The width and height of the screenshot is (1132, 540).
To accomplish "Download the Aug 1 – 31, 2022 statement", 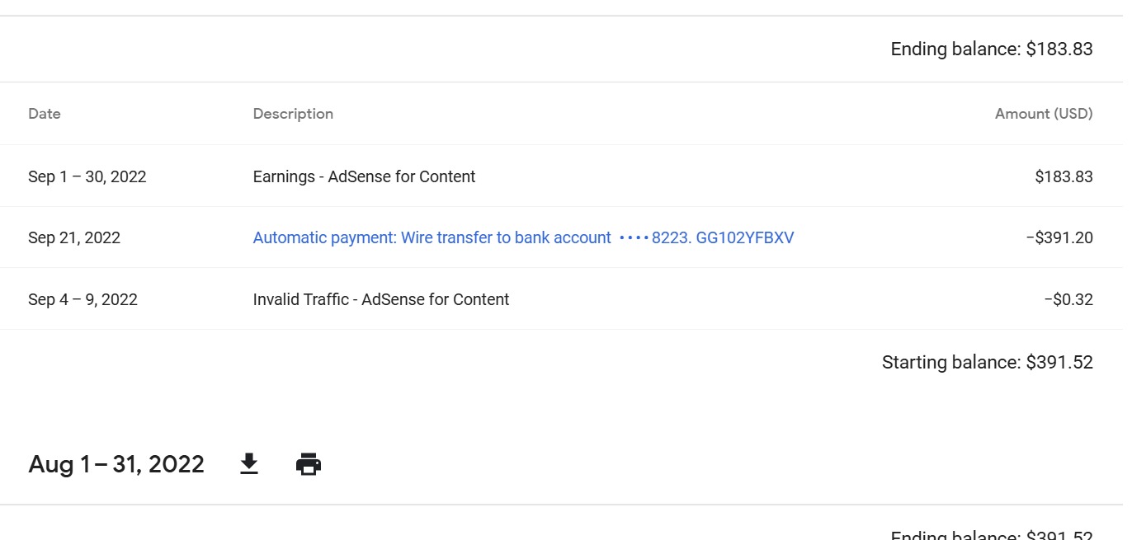I will tap(249, 464).
